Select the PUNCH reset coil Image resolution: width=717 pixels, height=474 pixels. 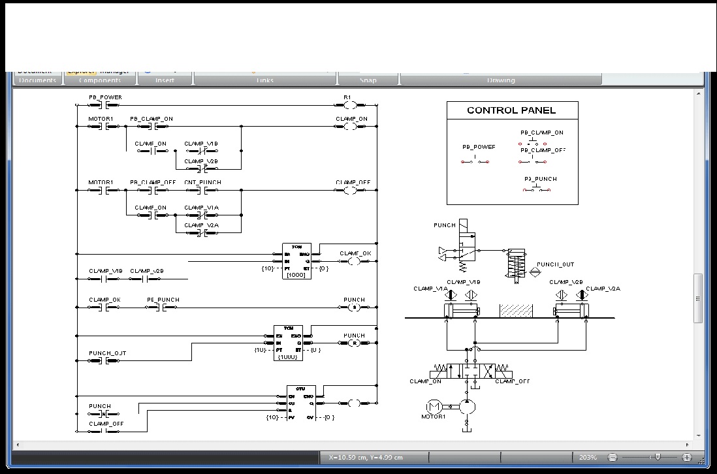click(355, 343)
